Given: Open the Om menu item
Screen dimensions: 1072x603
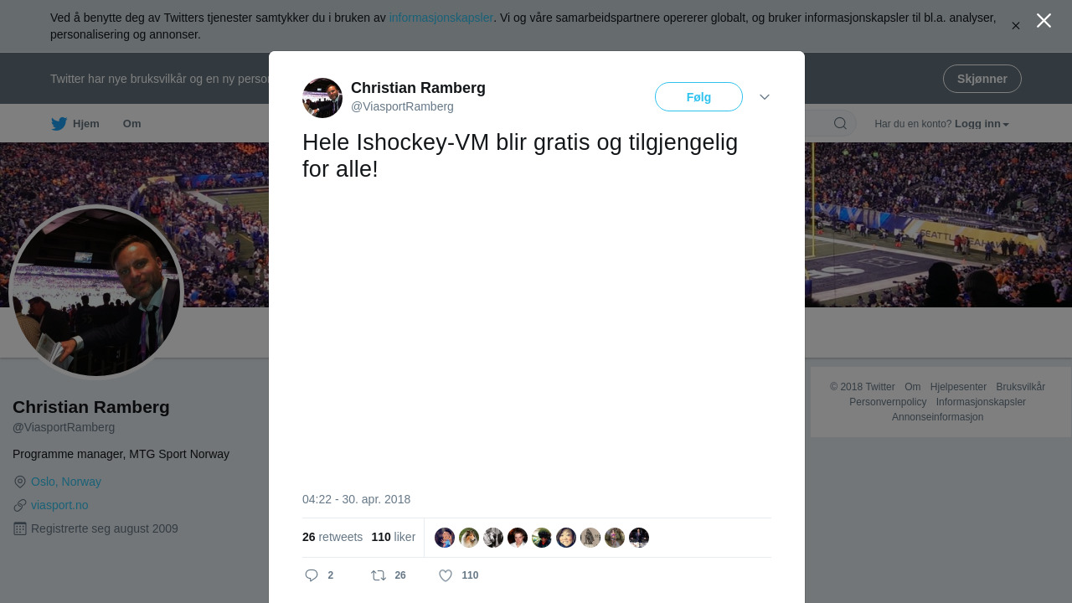Looking at the screenshot, I should click(x=131, y=124).
